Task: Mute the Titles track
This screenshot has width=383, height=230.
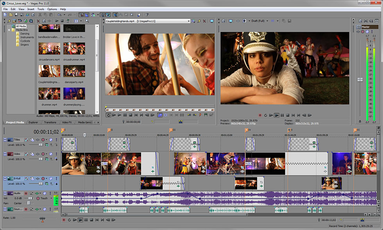Action: (x=50, y=139)
